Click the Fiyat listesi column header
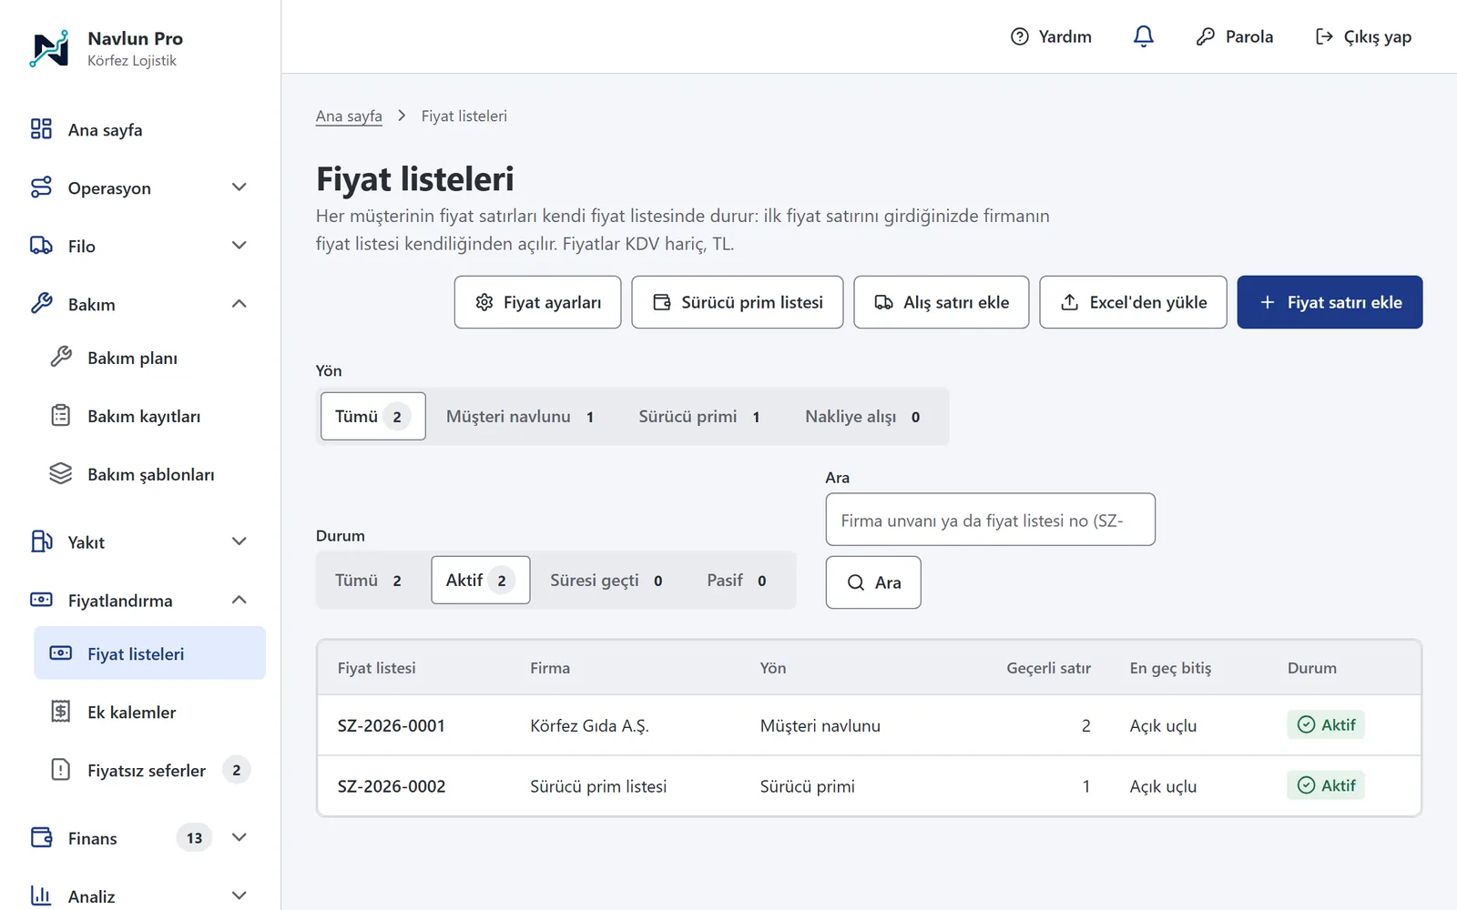The width and height of the screenshot is (1457, 910). coord(377,668)
